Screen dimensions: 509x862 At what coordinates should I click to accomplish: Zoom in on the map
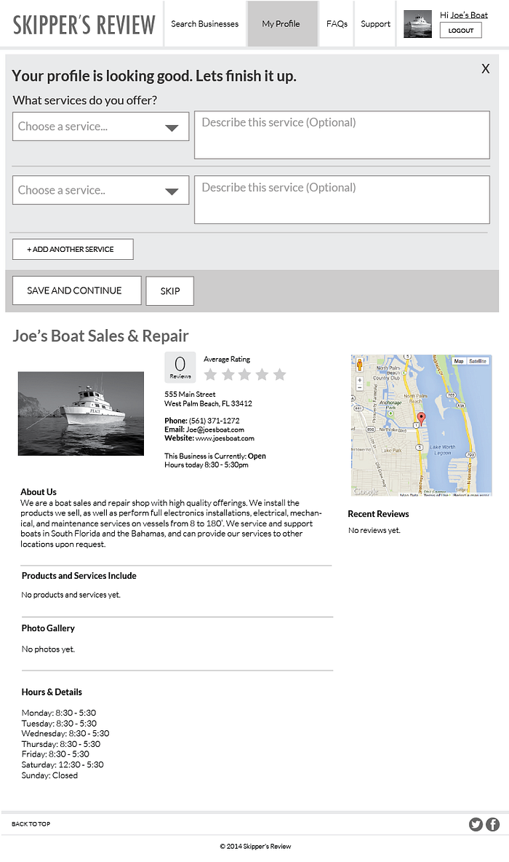tap(360, 380)
